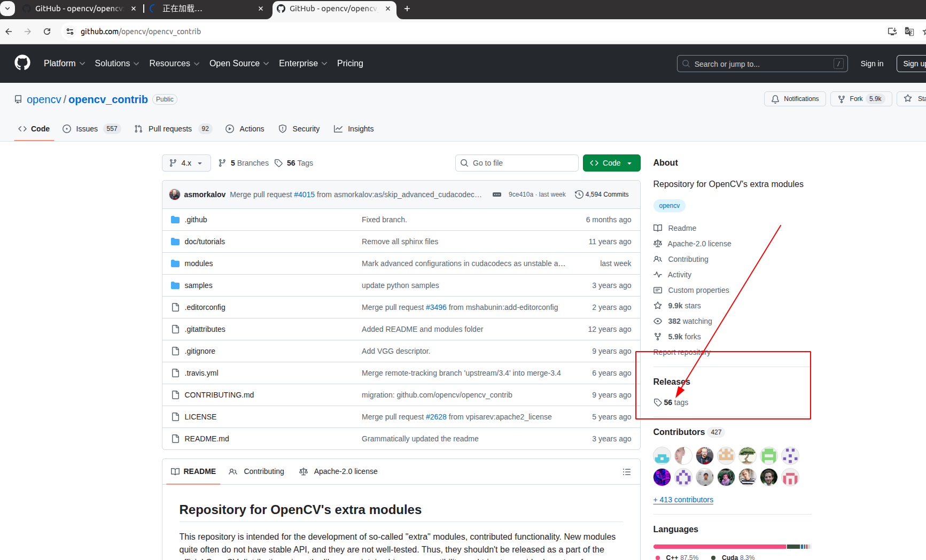This screenshot has width=926, height=560.
Task: Click the commit message ellipsis expander icon
Action: coord(497,195)
